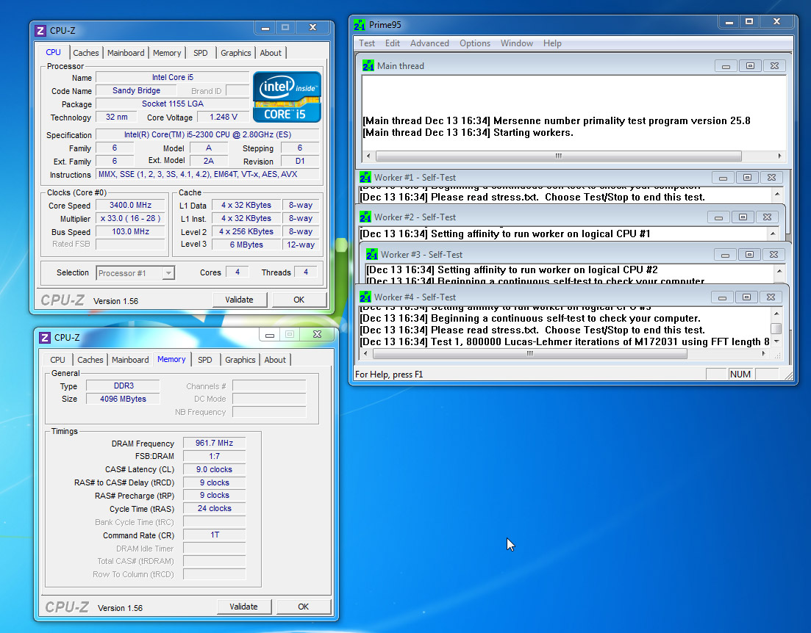
Task: Close the Worker #3 Self-Test window
Action: tap(774, 255)
